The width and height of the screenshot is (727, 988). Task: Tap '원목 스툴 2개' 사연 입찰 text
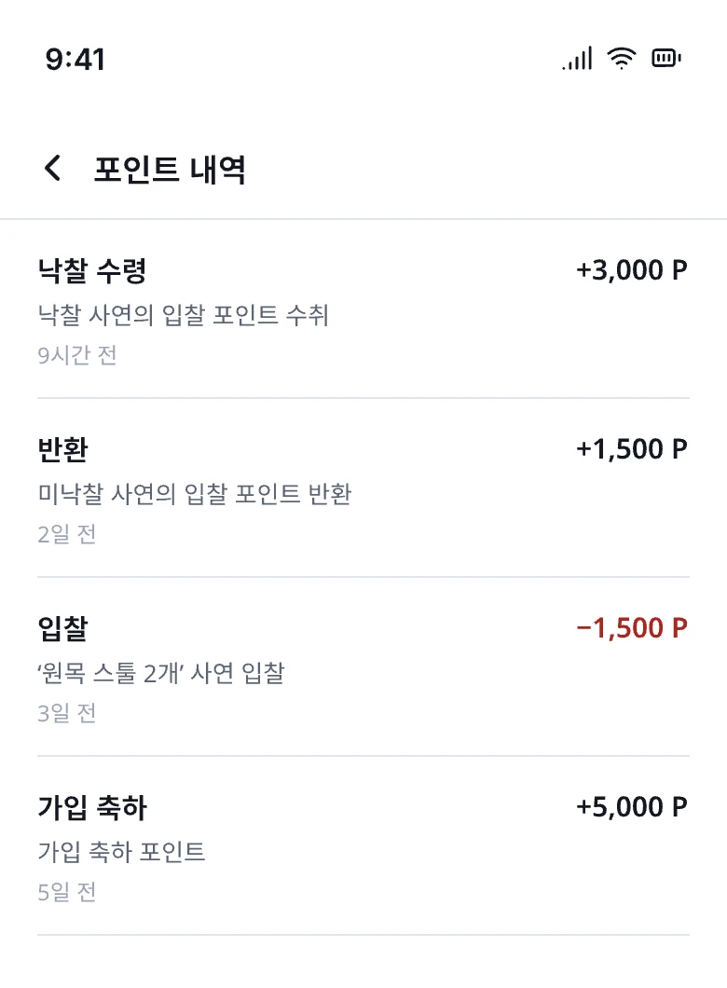[161, 672]
